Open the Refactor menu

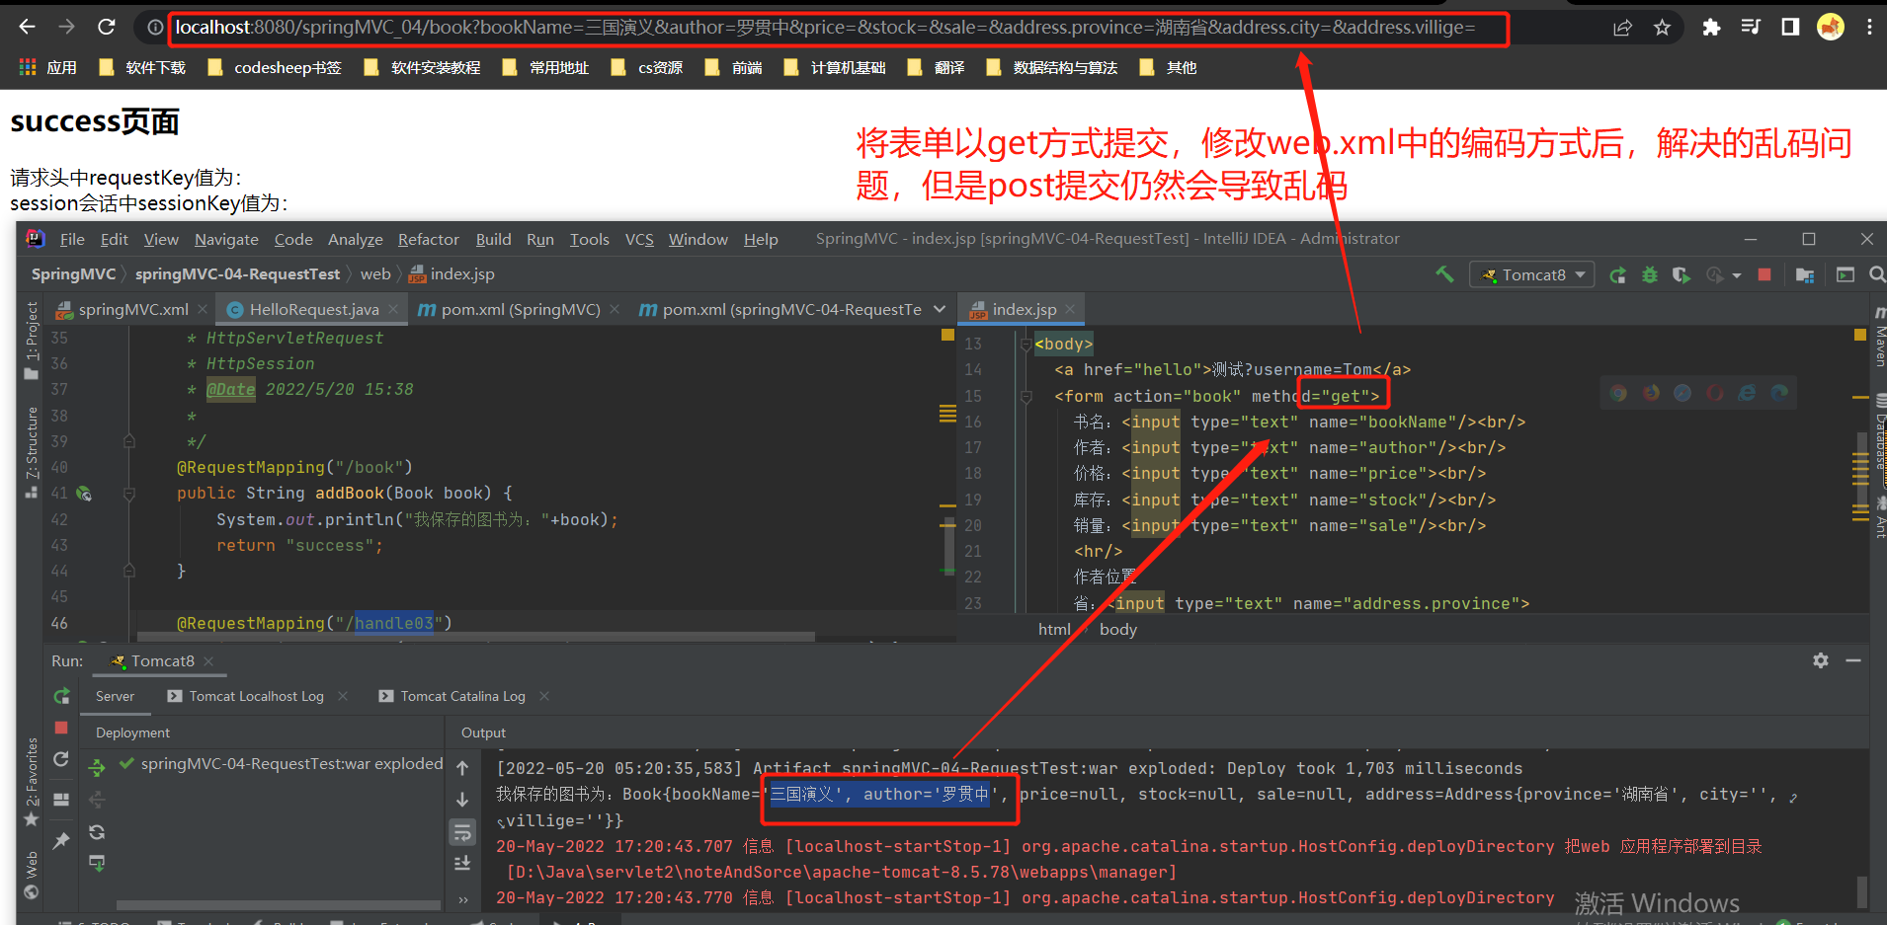[428, 239]
